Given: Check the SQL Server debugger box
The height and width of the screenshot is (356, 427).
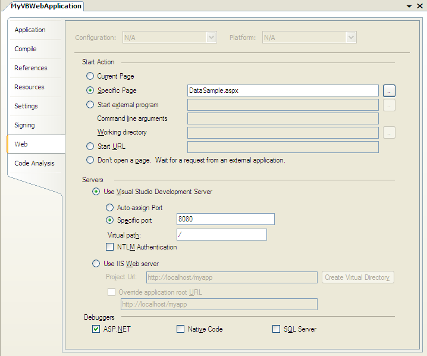Looking at the screenshot, I should (x=276, y=329).
